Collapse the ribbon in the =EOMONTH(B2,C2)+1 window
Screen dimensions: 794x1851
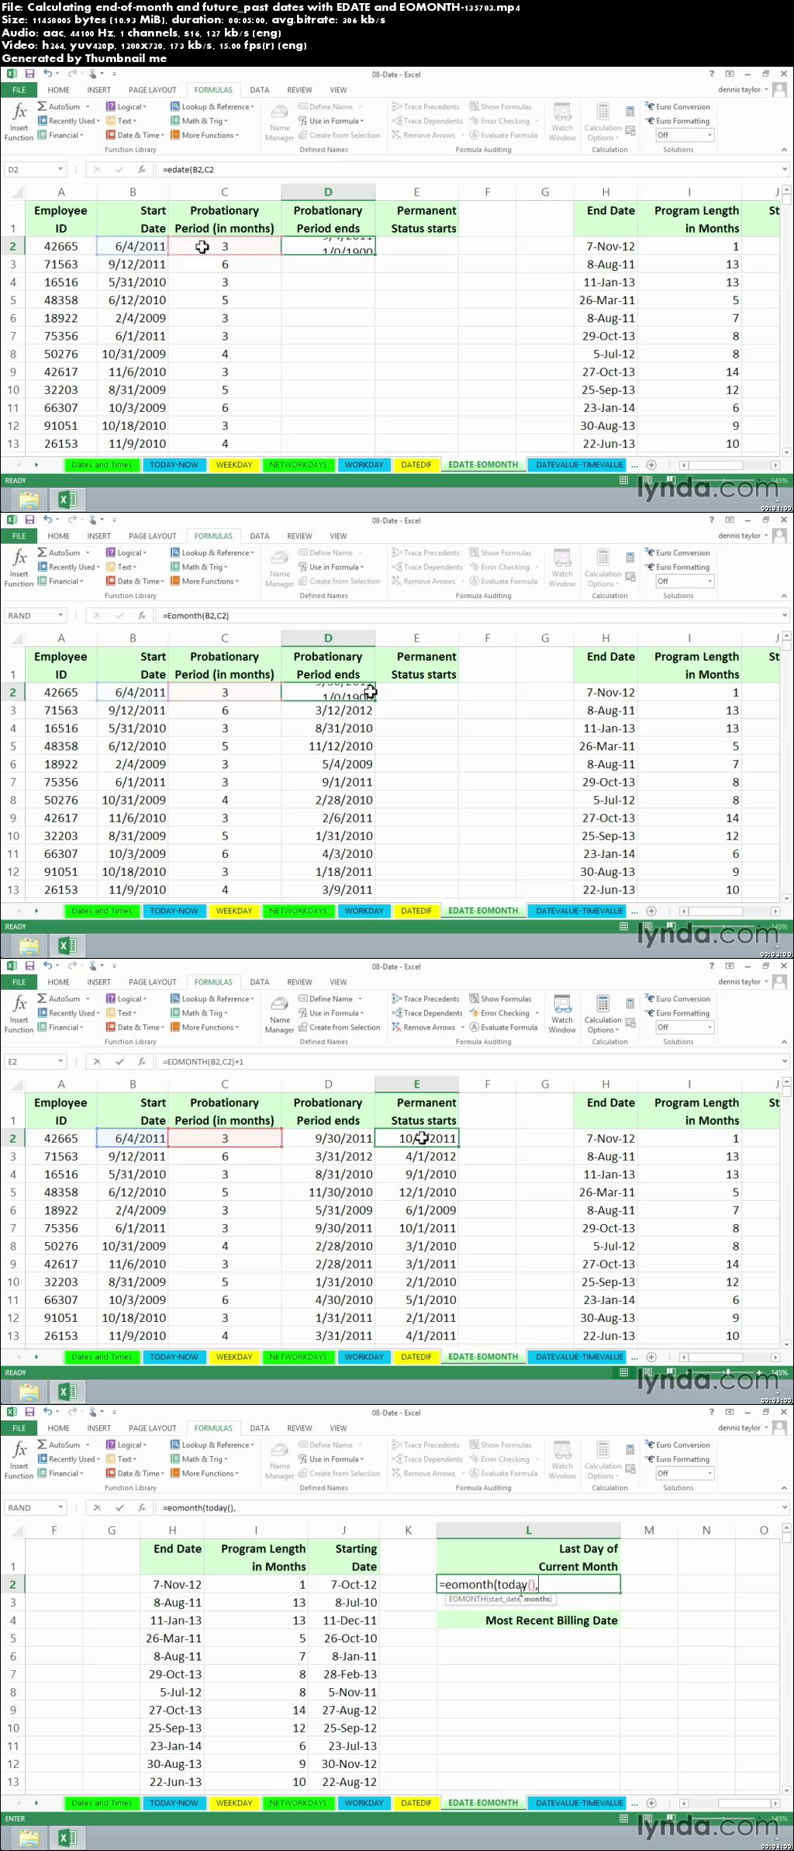click(x=784, y=1042)
